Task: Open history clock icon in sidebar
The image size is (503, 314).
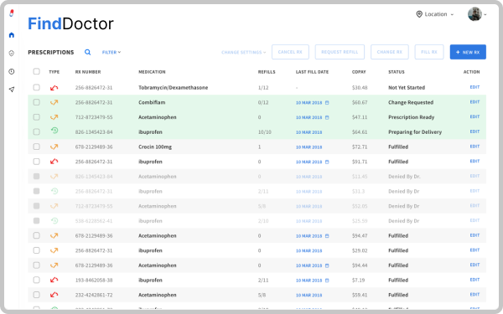Action: click(12, 71)
